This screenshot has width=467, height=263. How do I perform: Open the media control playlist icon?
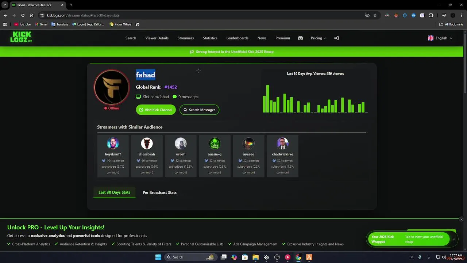(444, 15)
